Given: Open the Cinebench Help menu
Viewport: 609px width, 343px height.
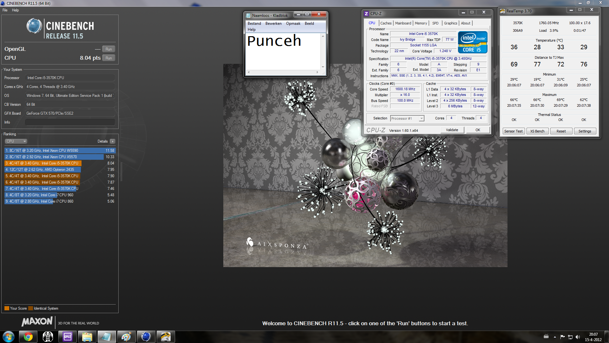Looking at the screenshot, I should (15, 10).
